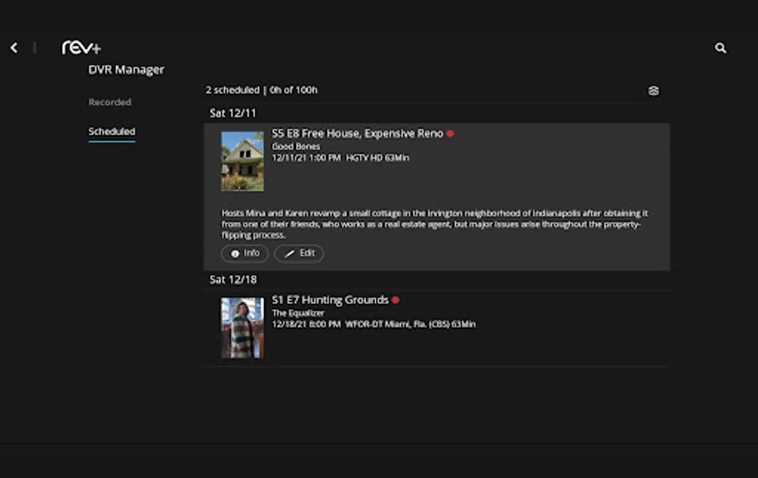
Task: Click the DVR Manager heading
Action: (x=126, y=70)
